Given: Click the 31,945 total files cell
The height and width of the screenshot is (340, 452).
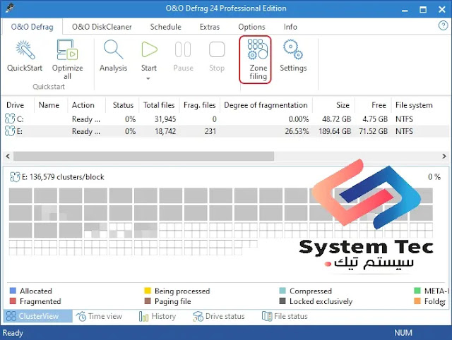Looking at the screenshot, I should pyautogui.click(x=165, y=119).
